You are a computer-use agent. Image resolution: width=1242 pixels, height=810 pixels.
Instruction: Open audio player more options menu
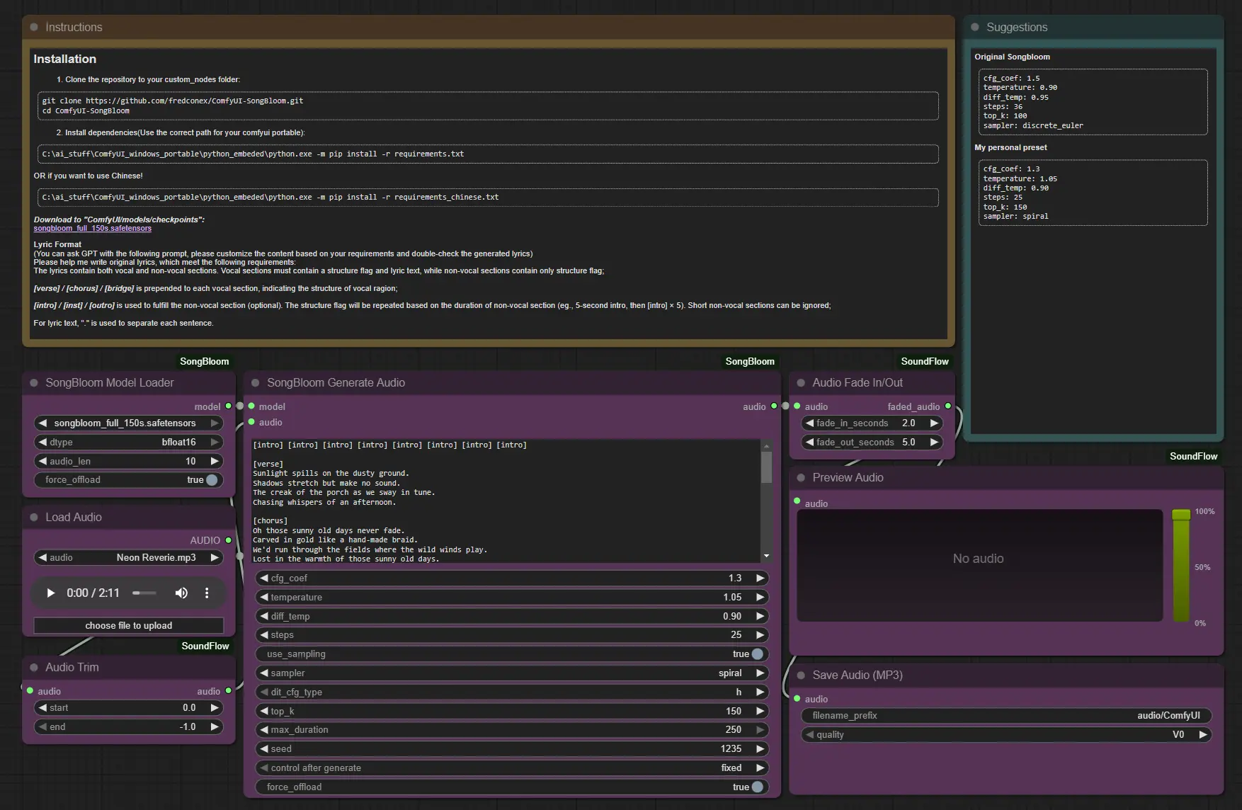[x=207, y=593]
